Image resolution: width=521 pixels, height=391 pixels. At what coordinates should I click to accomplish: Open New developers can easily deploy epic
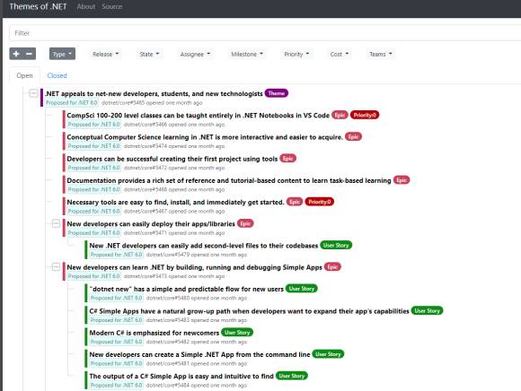pos(151,224)
